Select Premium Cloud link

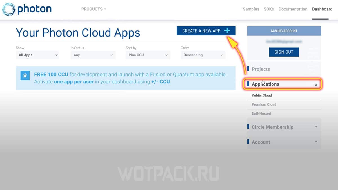264,104
